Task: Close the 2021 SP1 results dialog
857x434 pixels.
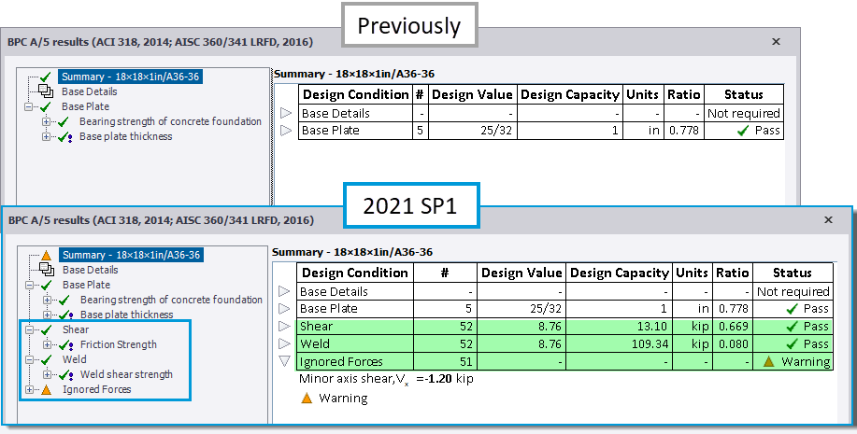Action: coord(828,220)
